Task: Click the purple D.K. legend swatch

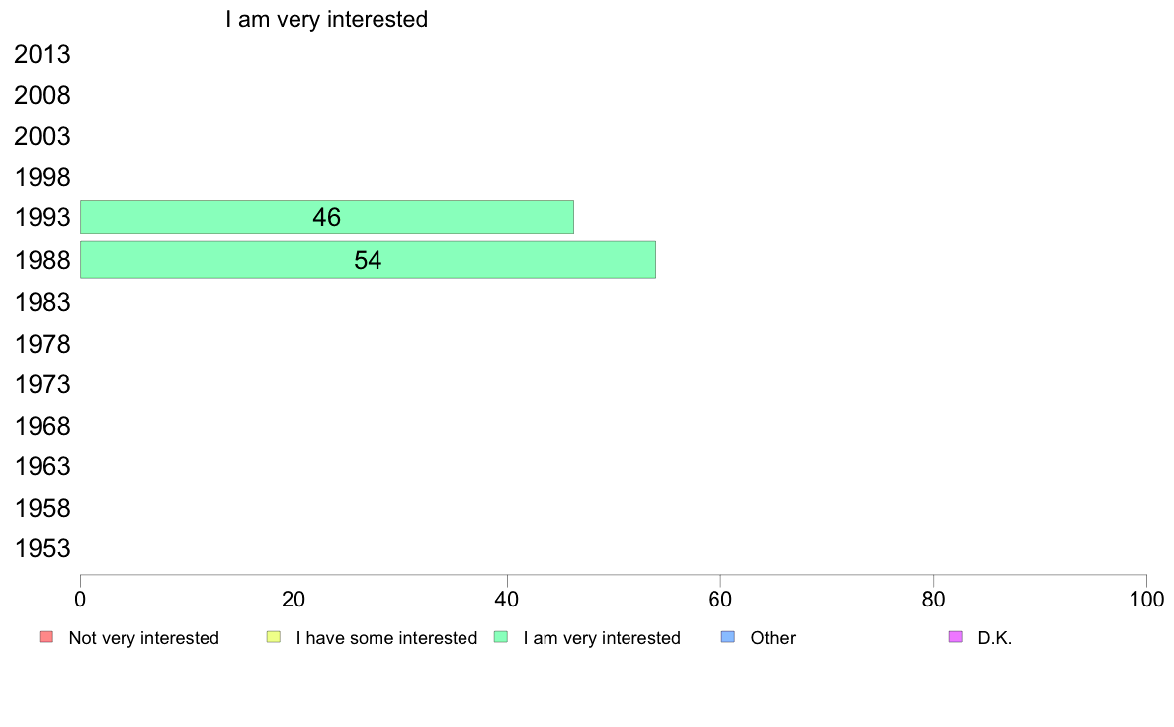Action: pyautogui.click(x=956, y=637)
